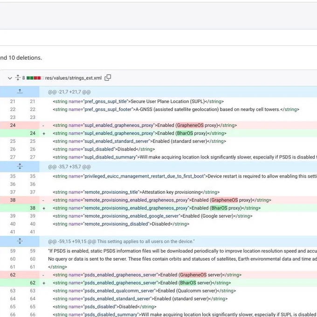Click the pref_gnss_supl_title string line
The height and width of the screenshot is (317, 317).
pyautogui.click(x=138, y=102)
